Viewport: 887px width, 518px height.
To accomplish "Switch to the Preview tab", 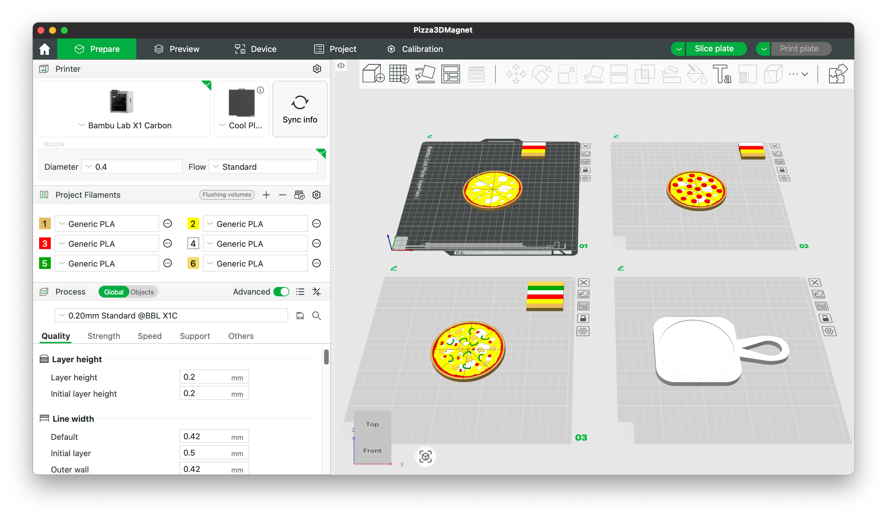I will coord(177,49).
